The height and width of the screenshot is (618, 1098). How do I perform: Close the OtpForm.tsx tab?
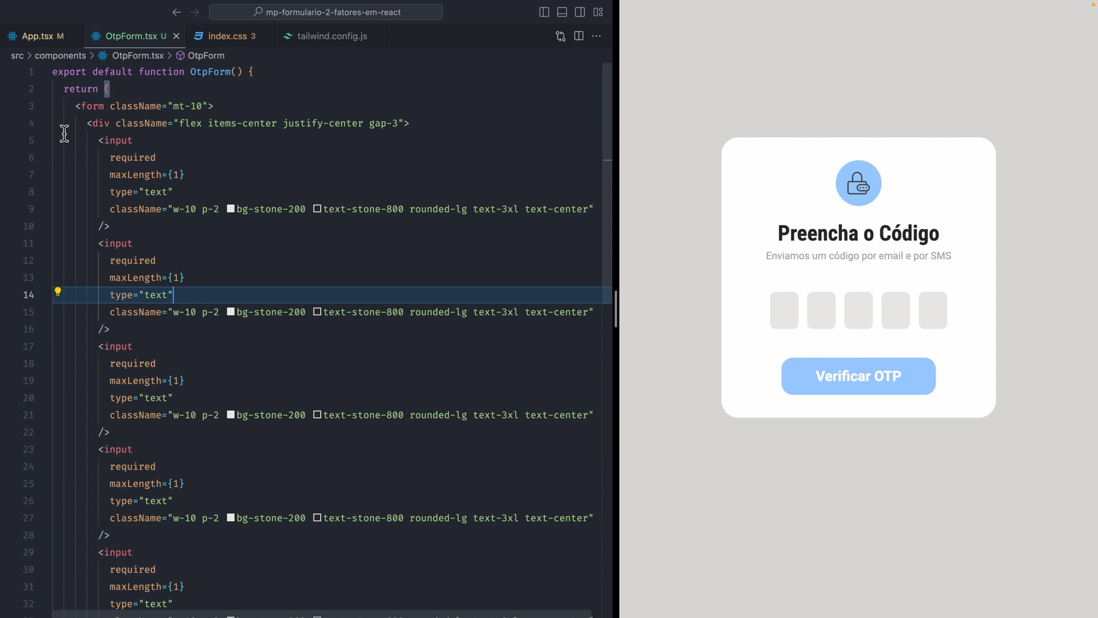pos(176,36)
